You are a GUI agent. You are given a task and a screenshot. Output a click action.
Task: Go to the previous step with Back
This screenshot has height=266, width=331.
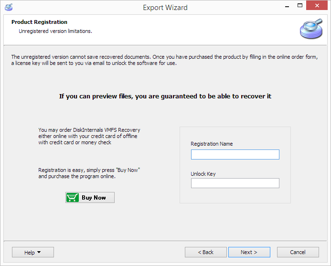click(205, 252)
